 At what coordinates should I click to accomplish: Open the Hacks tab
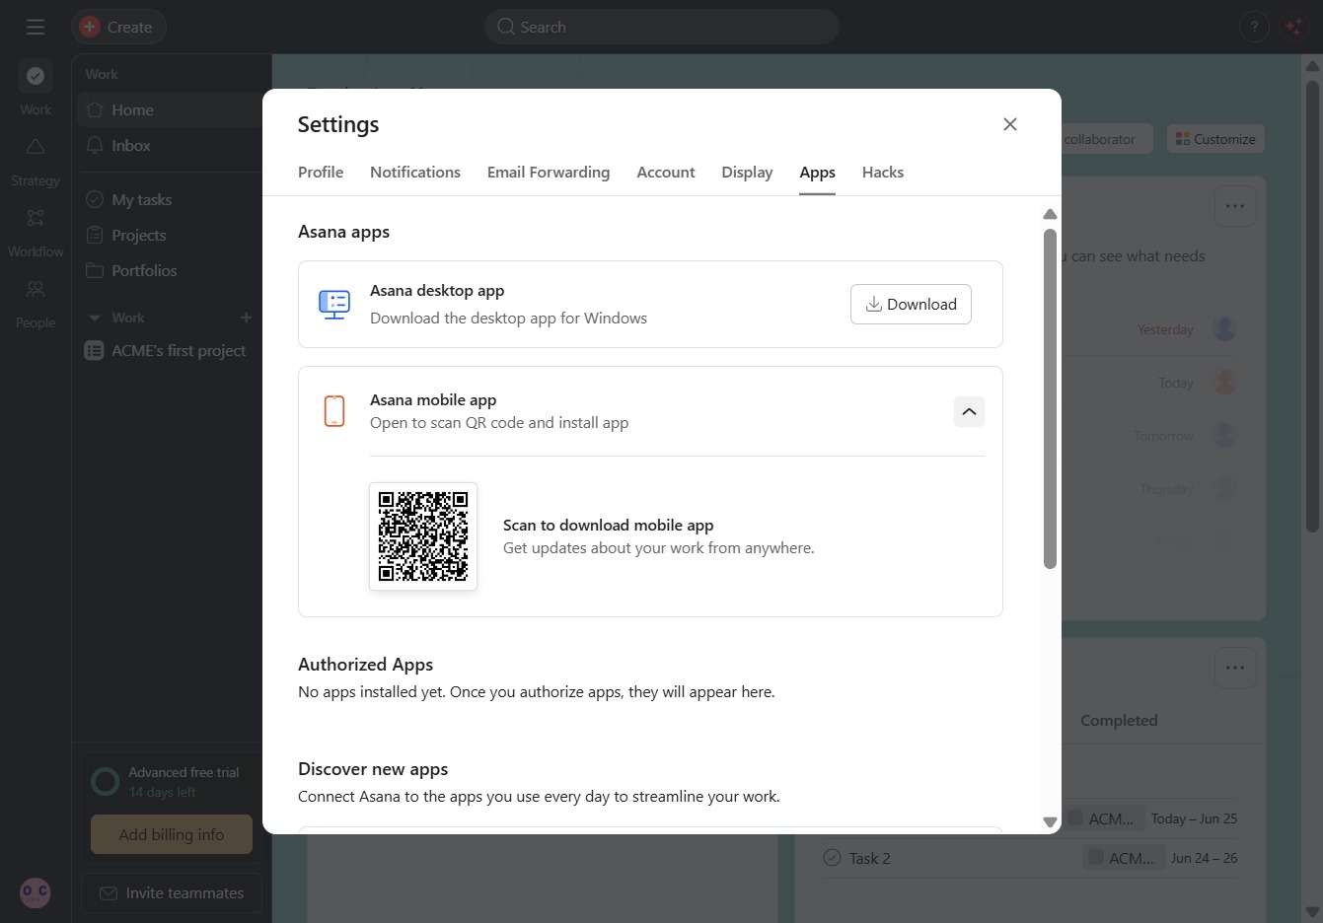[x=883, y=172]
